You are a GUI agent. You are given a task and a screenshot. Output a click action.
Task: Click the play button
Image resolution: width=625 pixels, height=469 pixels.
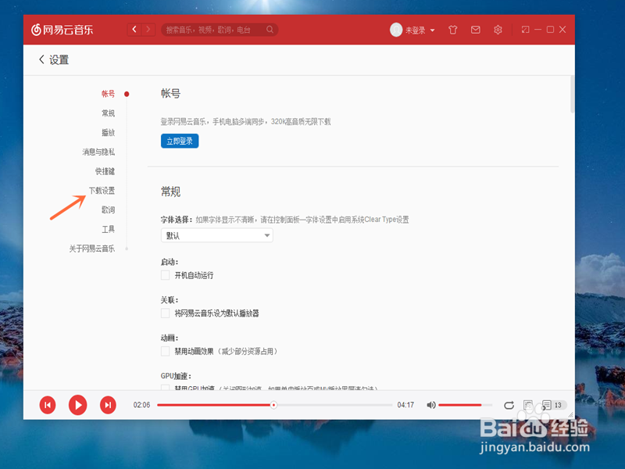tap(77, 405)
